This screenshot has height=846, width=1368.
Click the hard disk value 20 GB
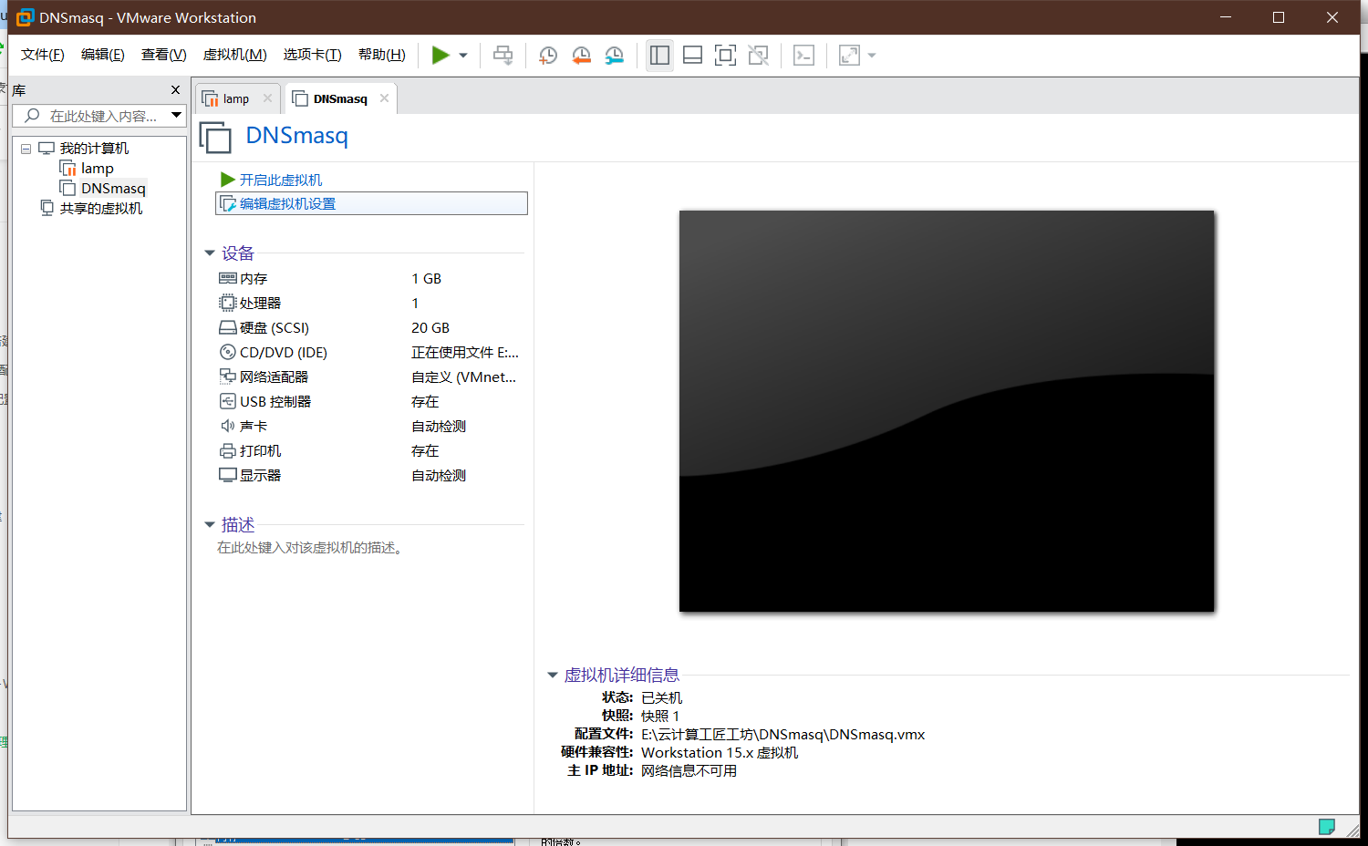pos(430,327)
